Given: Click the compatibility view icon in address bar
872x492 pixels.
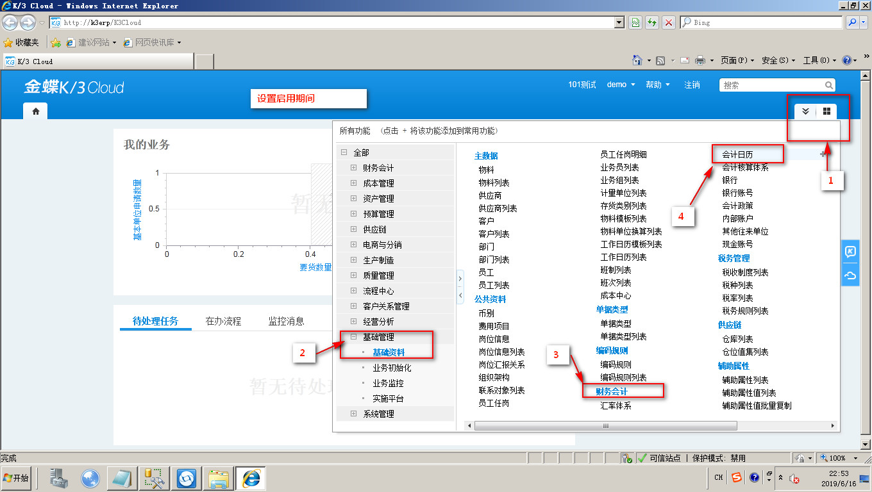Looking at the screenshot, I should (x=635, y=22).
